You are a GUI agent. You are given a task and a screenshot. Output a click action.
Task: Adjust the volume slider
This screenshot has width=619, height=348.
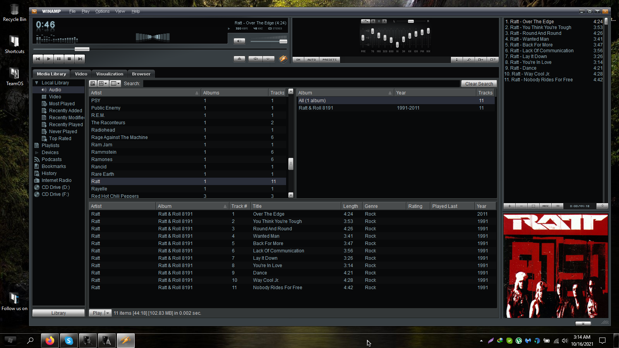(x=283, y=41)
